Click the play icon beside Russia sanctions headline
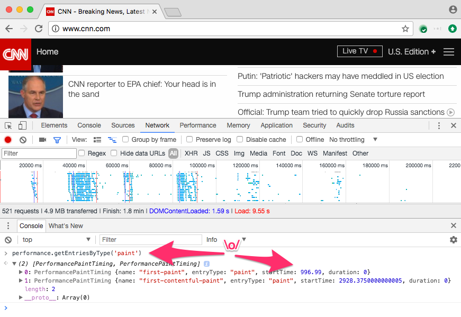The height and width of the screenshot is (317, 461). click(451, 112)
